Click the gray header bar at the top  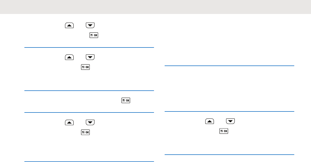[155, 7]
